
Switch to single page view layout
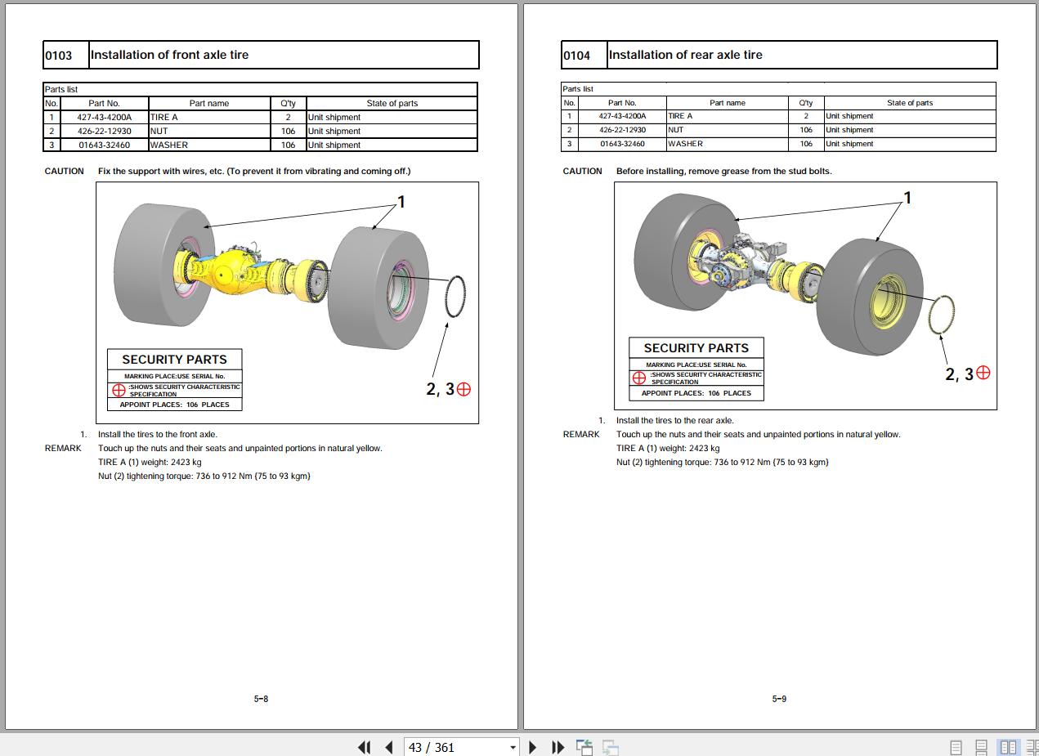(x=956, y=747)
